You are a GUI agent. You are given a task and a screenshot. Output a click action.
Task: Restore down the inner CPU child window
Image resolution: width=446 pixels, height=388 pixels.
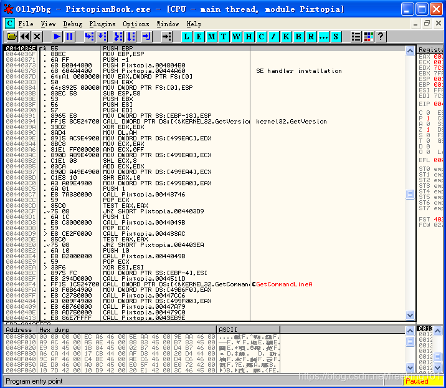point(427,24)
